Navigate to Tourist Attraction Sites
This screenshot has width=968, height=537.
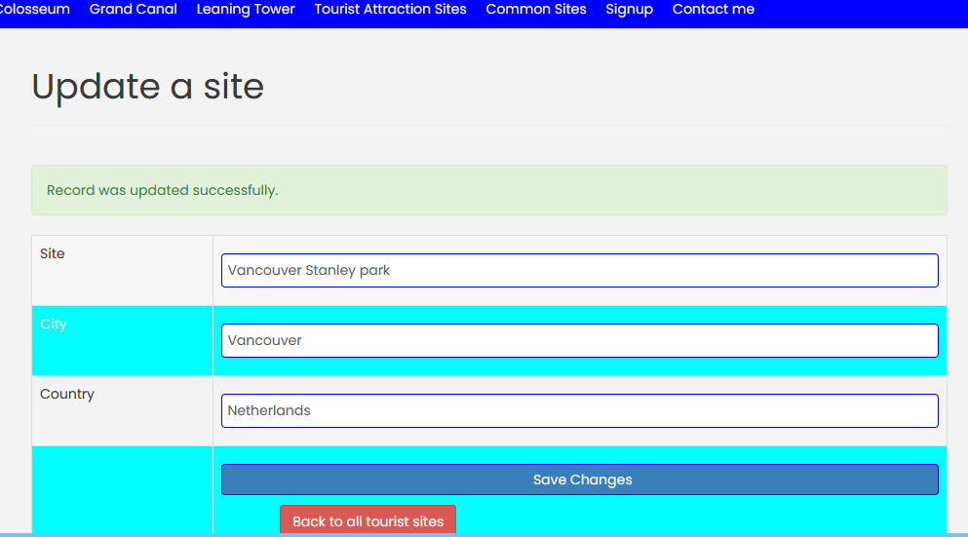point(390,10)
